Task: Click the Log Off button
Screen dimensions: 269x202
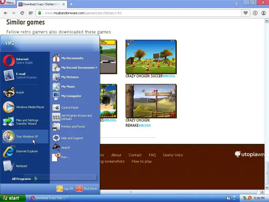Action: (65, 189)
